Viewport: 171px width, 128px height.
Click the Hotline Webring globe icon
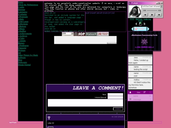[140, 24]
